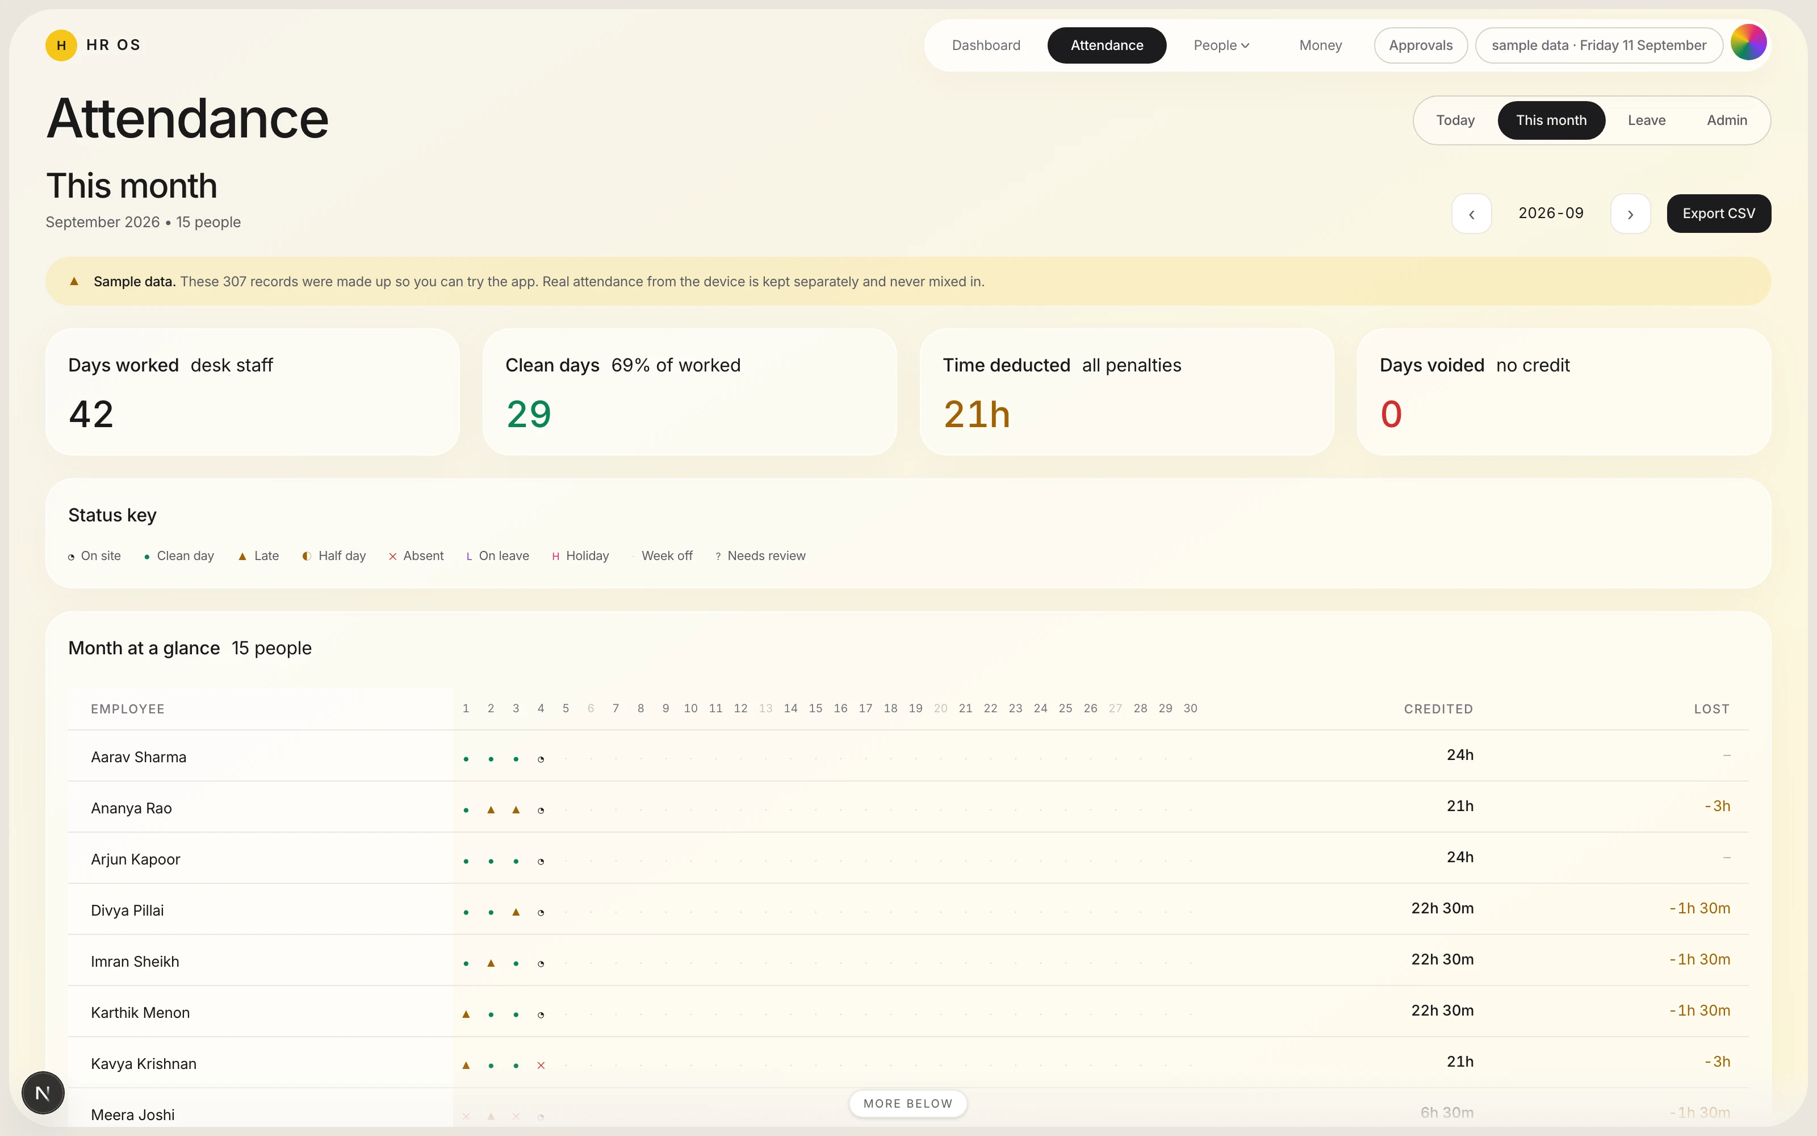Click the Aarav Sharma employee name

pos(138,757)
